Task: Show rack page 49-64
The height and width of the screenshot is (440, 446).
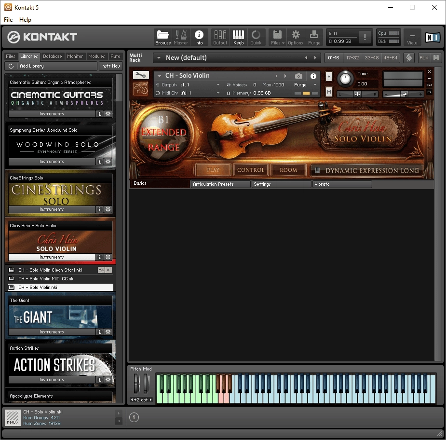Action: tap(390, 58)
